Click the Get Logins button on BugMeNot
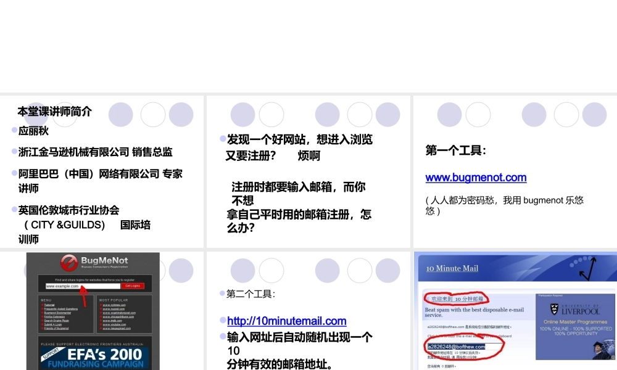The width and height of the screenshot is (617, 370). point(133,286)
